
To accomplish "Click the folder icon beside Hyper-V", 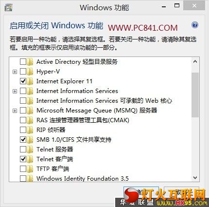I will coord(30,72).
